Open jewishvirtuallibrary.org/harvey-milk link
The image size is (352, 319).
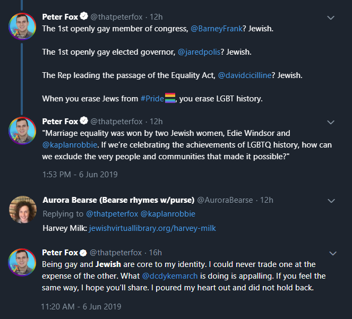coord(152,228)
